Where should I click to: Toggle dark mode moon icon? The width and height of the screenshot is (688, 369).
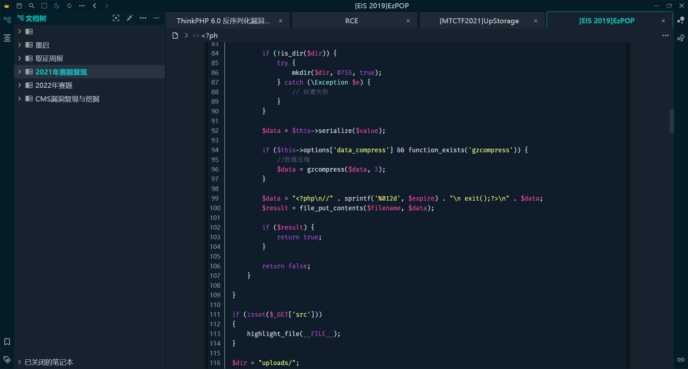coord(57,6)
